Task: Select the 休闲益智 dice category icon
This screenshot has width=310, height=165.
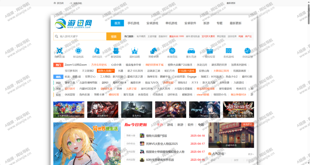Action: (x=247, y=51)
